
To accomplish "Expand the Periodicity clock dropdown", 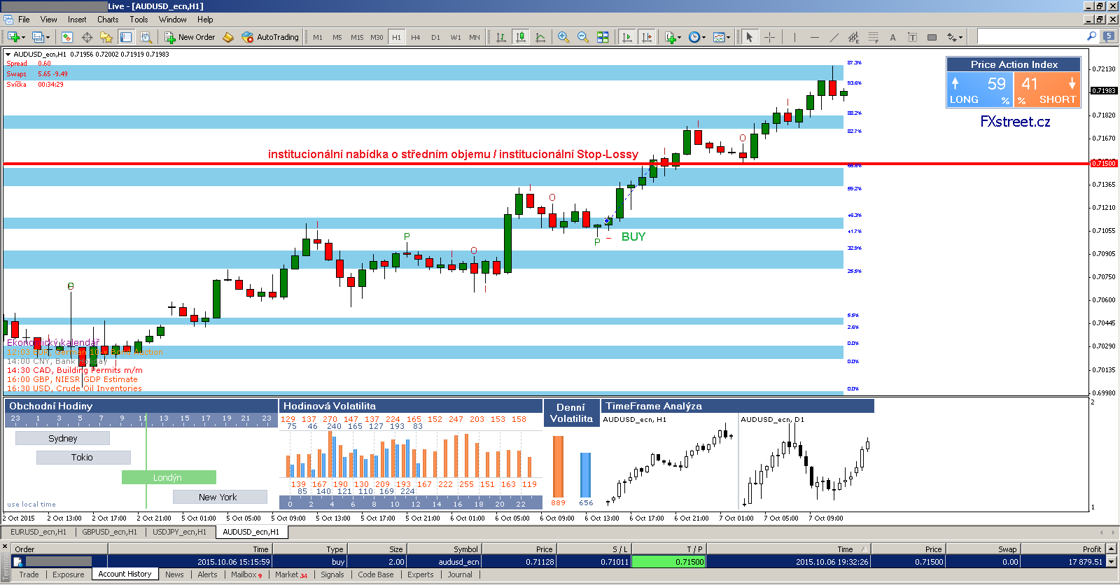I will 697,37.
